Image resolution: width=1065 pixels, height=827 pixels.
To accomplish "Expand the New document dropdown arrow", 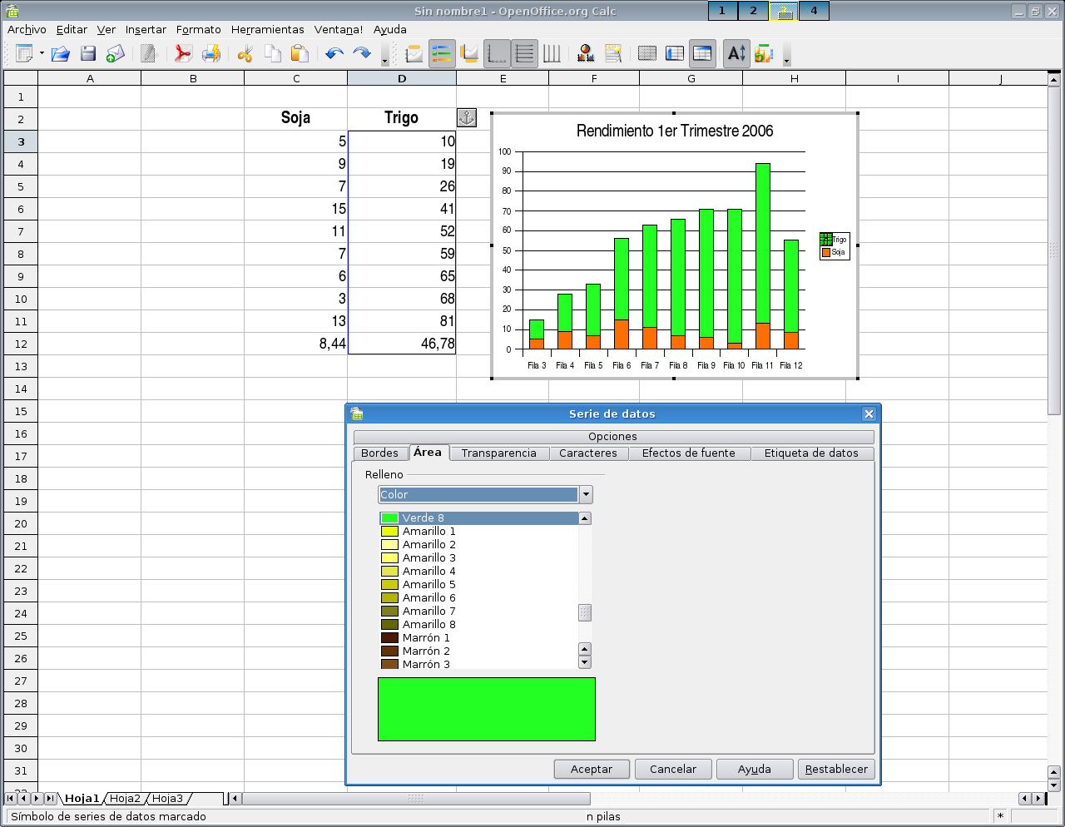I will tap(42, 54).
